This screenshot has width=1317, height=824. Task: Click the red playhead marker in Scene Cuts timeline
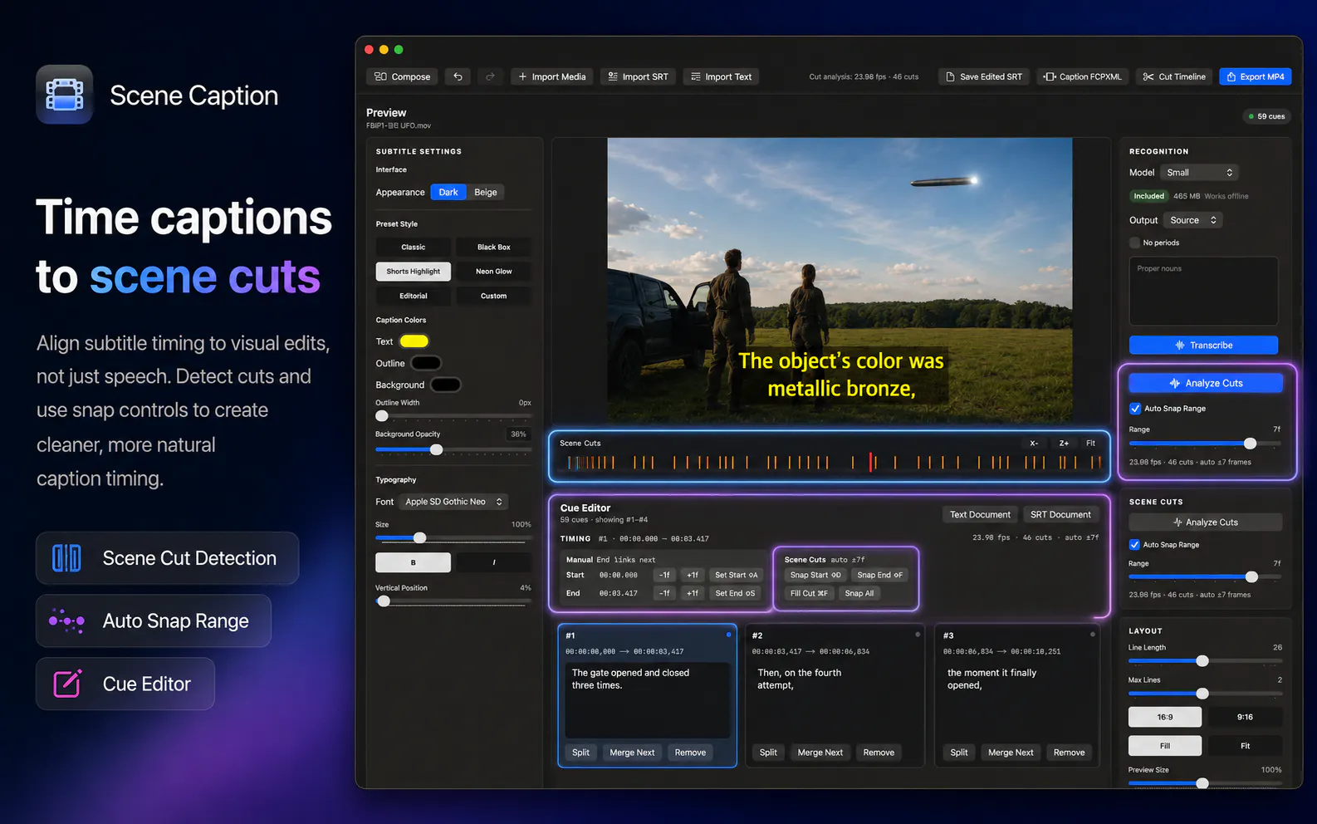[x=871, y=463]
